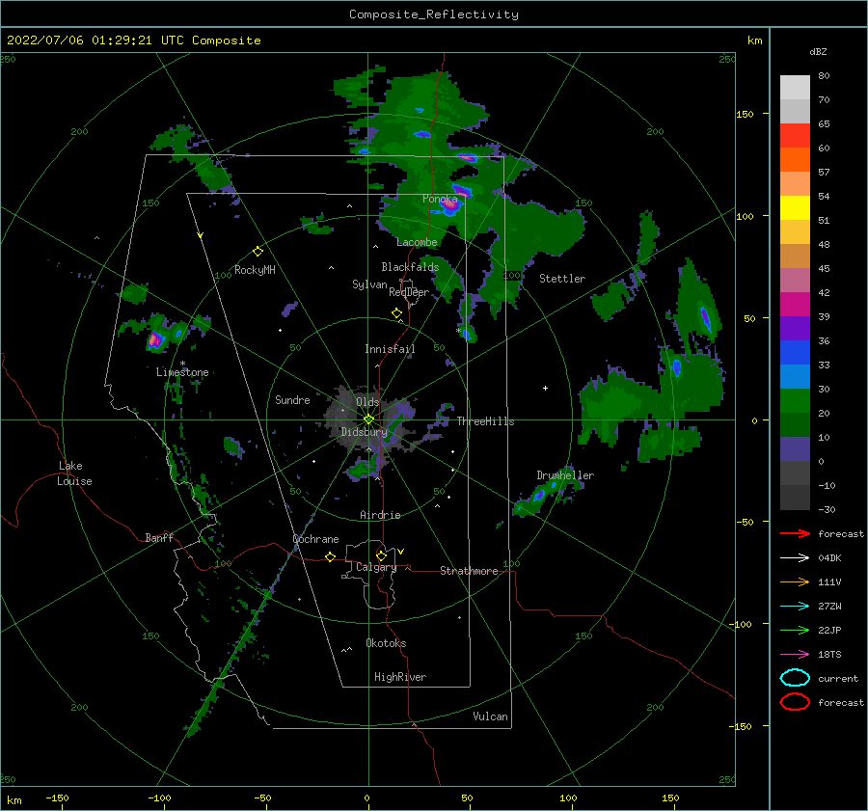Click the yellow diamond marker near Cochrane
The image size is (868, 811).
(x=330, y=556)
